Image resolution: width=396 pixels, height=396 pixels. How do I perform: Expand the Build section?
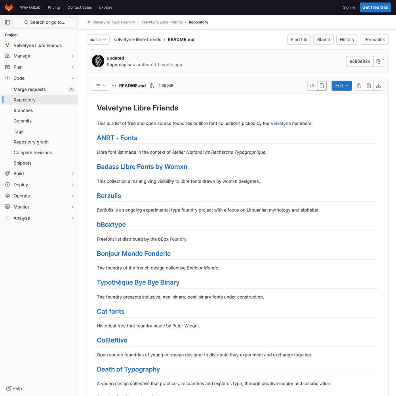(x=73, y=173)
